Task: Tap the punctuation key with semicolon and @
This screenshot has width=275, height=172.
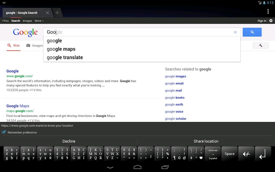Action: tap(179, 154)
